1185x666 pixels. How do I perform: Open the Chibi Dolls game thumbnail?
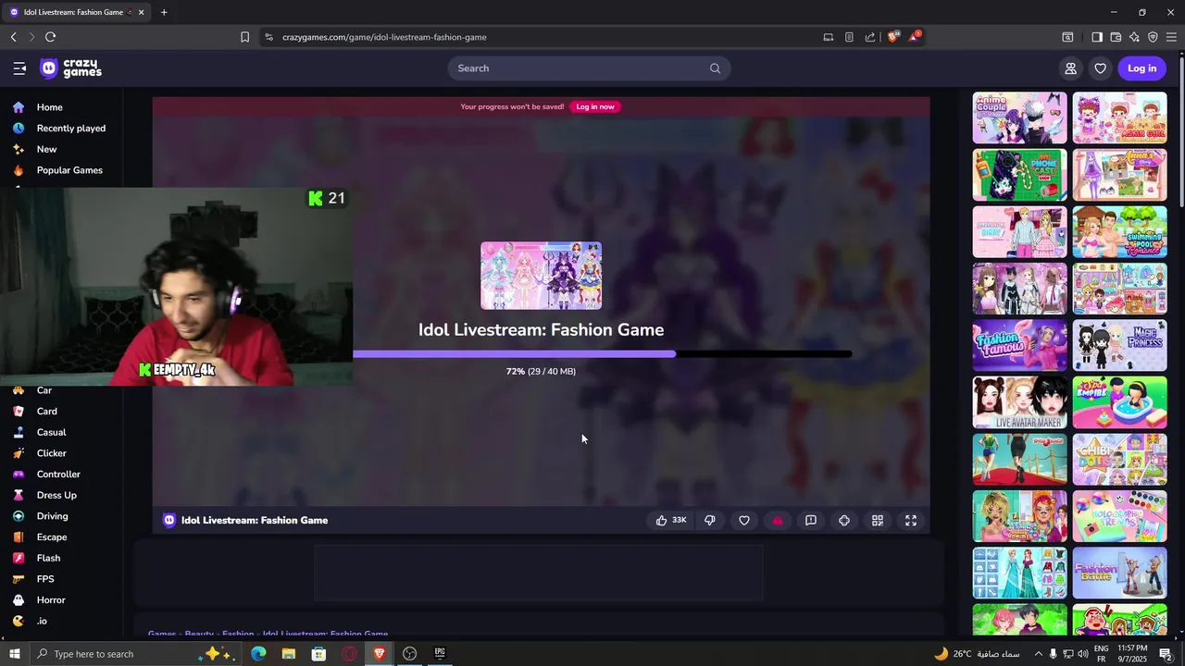[x=1119, y=460]
